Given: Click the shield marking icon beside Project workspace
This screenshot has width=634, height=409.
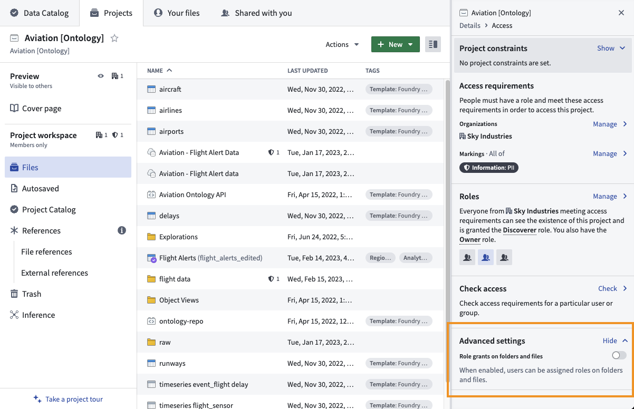Looking at the screenshot, I should click(x=114, y=135).
